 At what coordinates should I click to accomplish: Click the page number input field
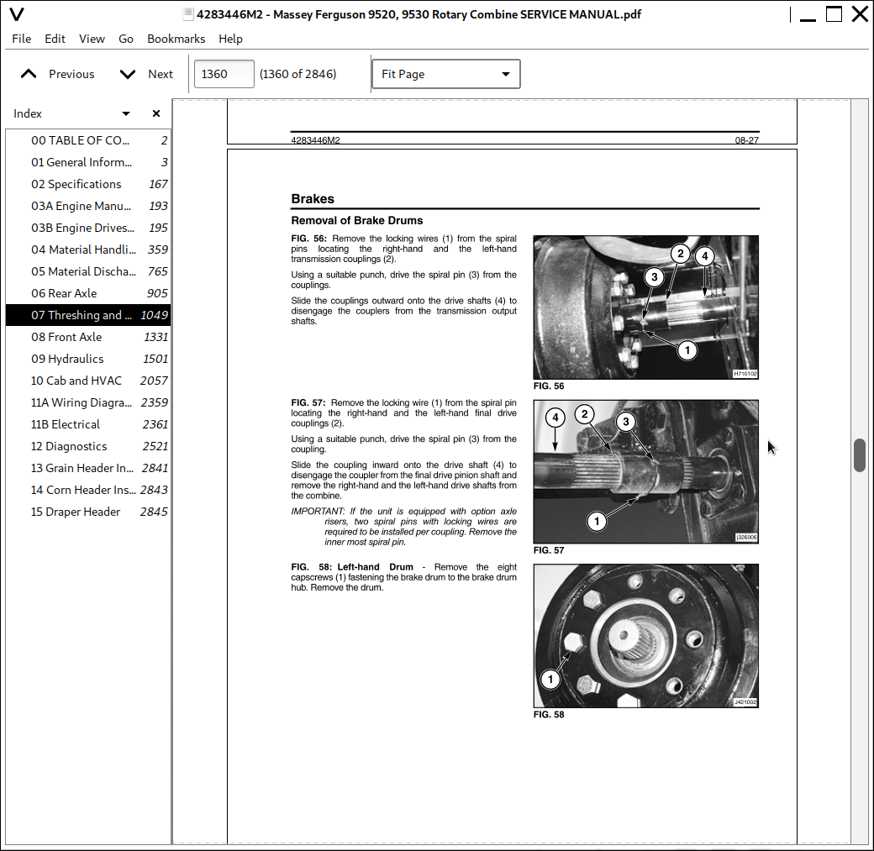pyautogui.click(x=224, y=74)
